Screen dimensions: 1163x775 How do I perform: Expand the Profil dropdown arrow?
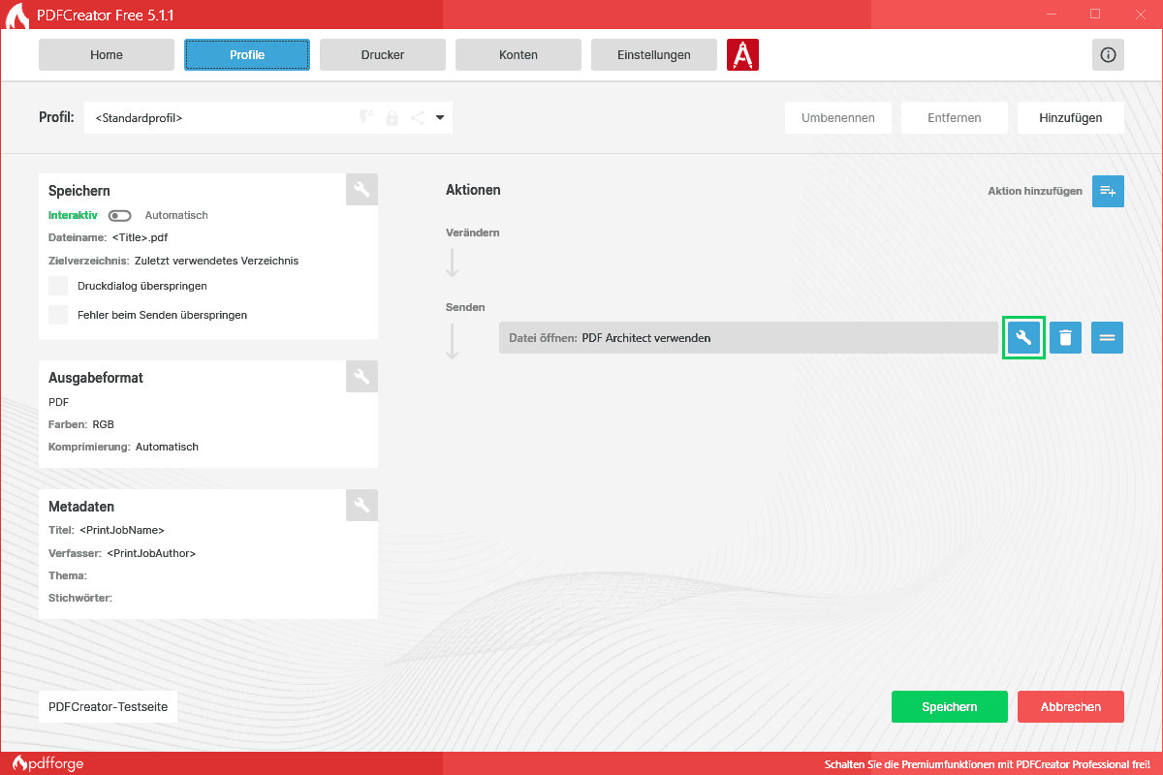(x=440, y=118)
